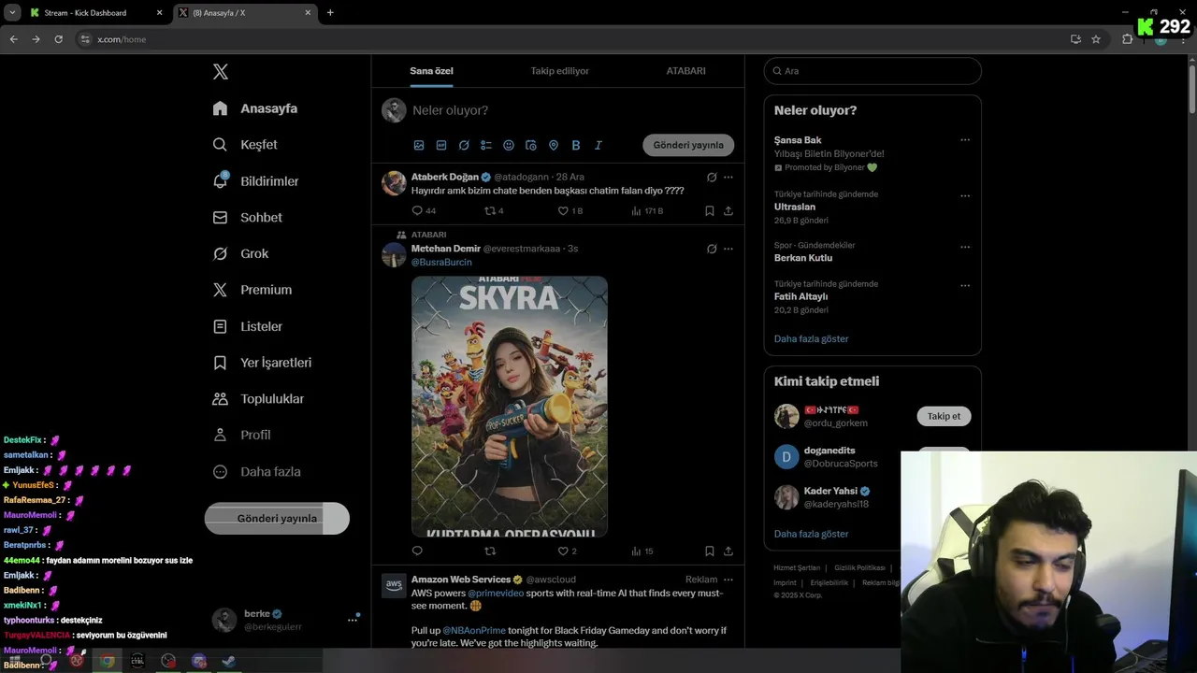This screenshot has height=673, width=1197.
Task: Expand Daha fazla menu in sidebar
Action: click(256, 472)
